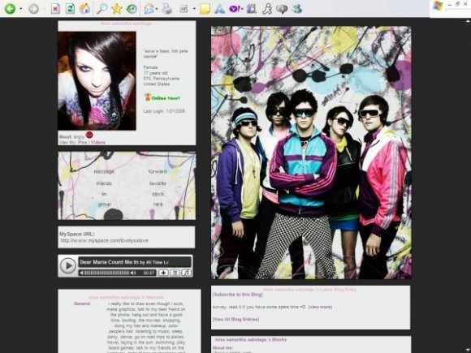The height and width of the screenshot is (353, 471).
Task: Adjust the music player volume slider
Action: pyautogui.click(x=106, y=273)
